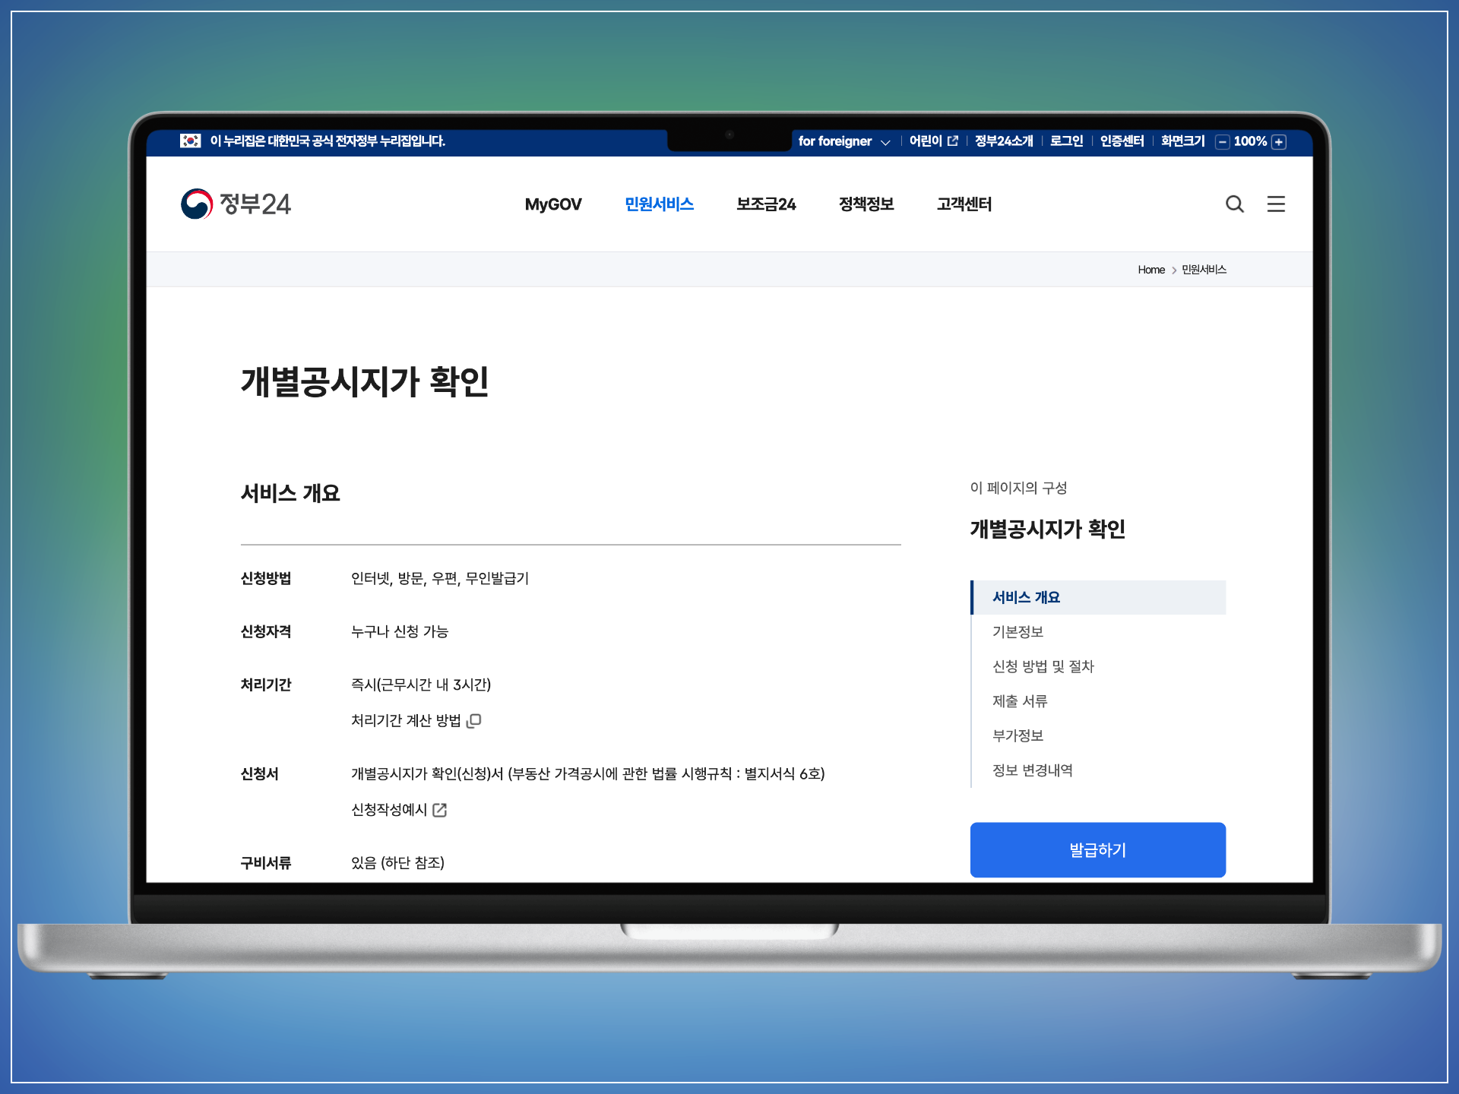Image resolution: width=1459 pixels, height=1094 pixels.
Task: Click the 발급하기 button
Action: coord(1097,849)
